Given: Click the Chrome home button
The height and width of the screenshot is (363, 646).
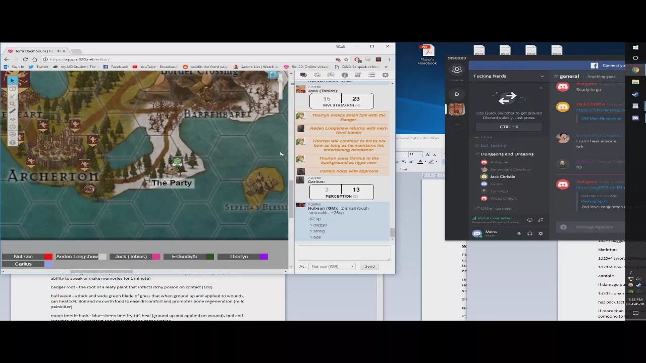Looking at the screenshot, I should pos(34,59).
